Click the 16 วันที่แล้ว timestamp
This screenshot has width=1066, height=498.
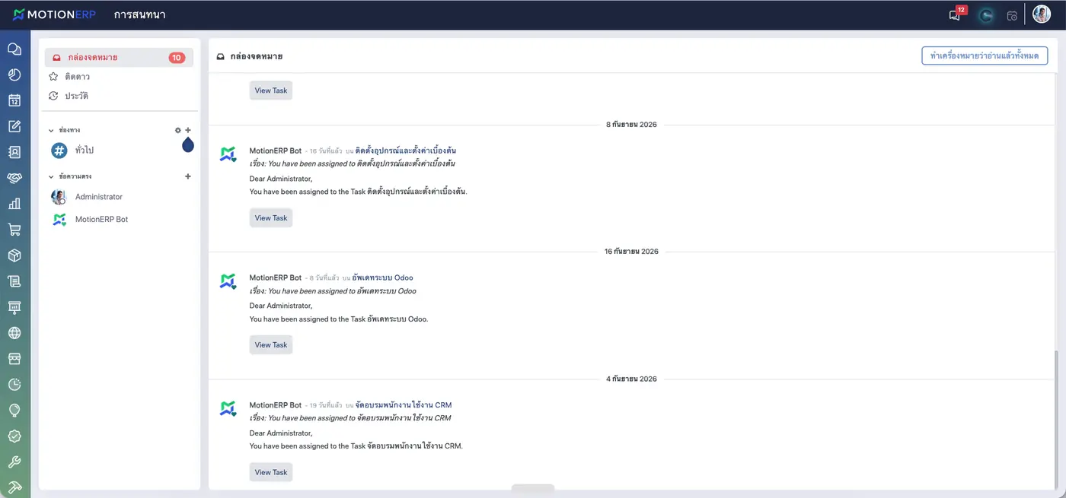(x=325, y=151)
